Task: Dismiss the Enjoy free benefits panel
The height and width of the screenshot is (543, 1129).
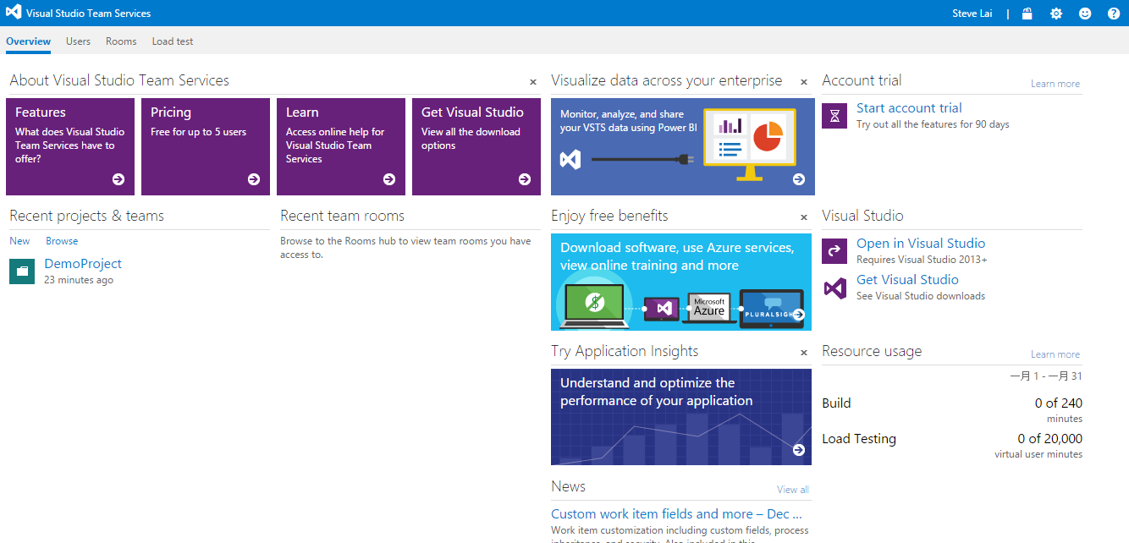Action: pos(804,217)
